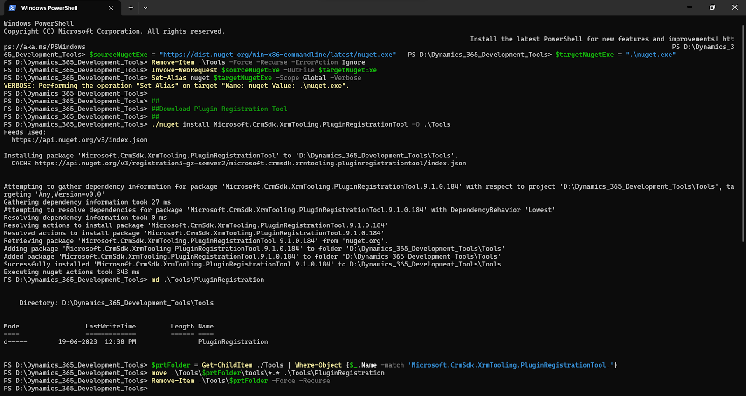
Task: Click the "Successfully installed" output line
Action: (252, 264)
